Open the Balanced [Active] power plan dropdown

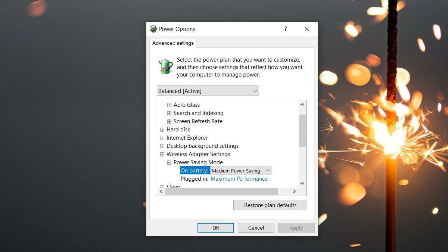208,91
